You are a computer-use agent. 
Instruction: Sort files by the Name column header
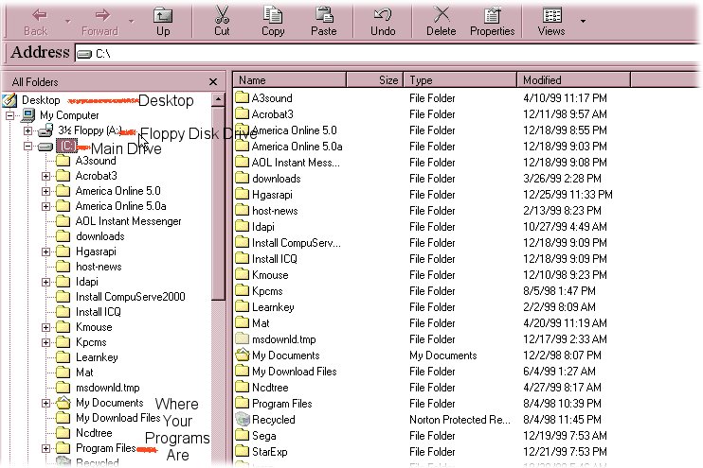click(290, 80)
